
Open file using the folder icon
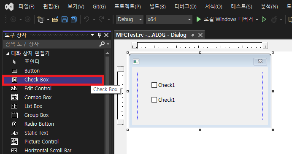(x=55, y=19)
